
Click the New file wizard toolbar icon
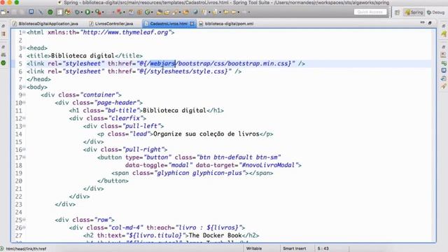coord(3,12)
